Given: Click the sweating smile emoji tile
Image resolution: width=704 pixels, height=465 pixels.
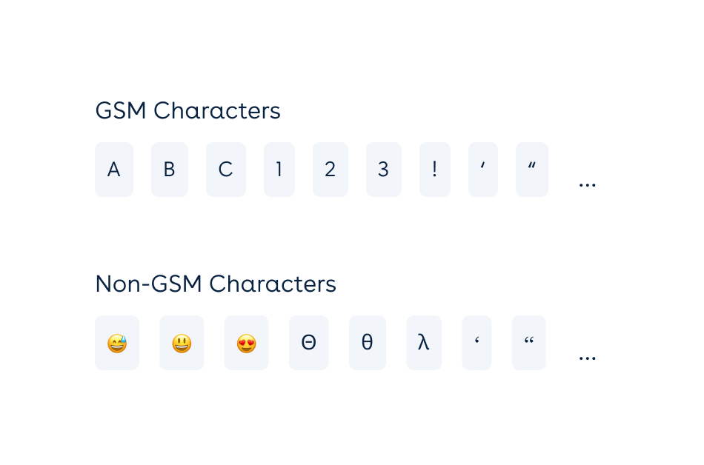Looking at the screenshot, I should pos(117,343).
